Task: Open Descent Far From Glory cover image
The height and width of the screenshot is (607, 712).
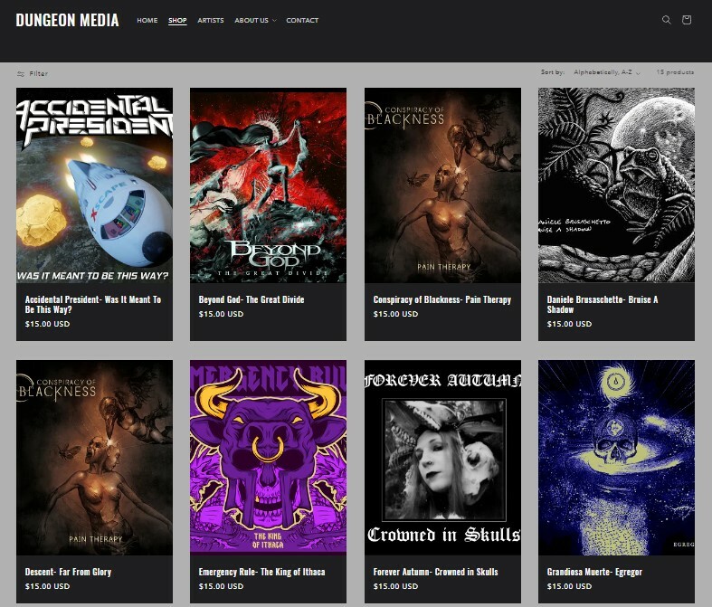Action: (x=94, y=458)
